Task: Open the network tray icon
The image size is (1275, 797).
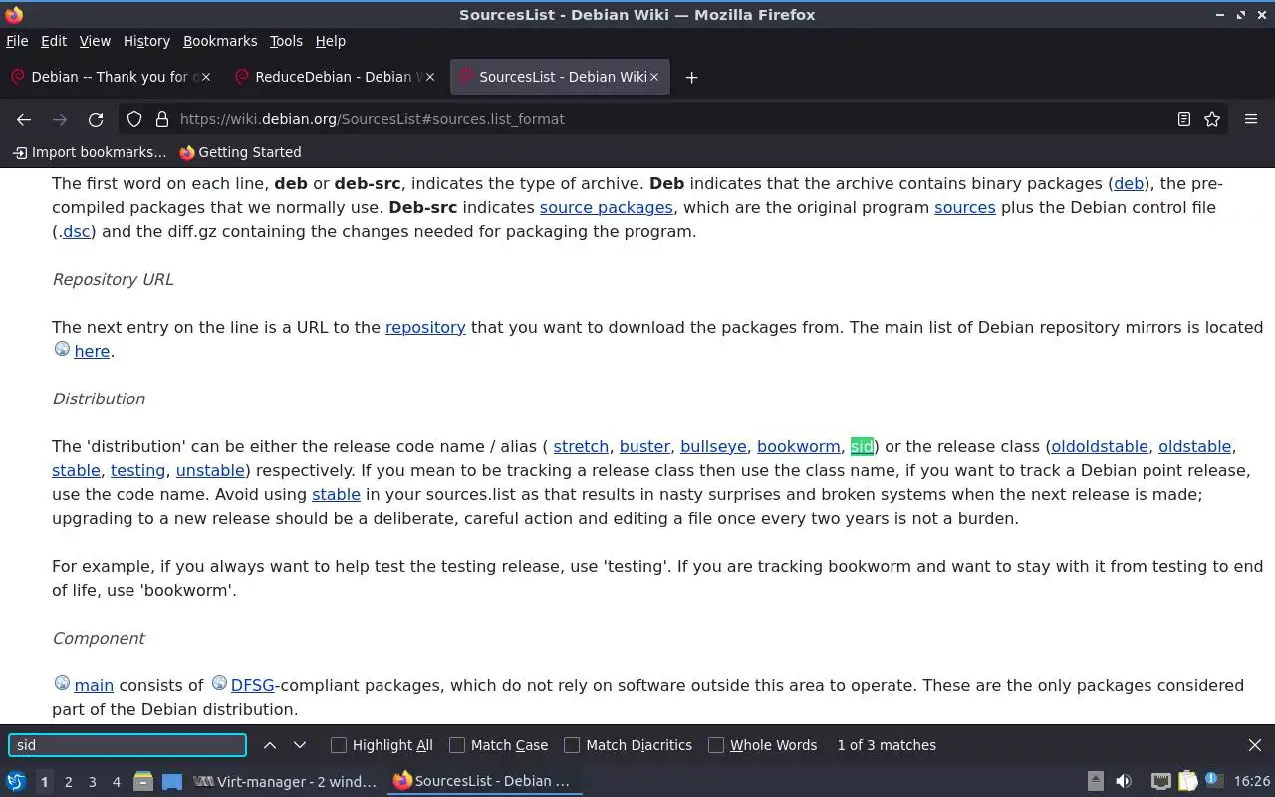Action: 1160,782
